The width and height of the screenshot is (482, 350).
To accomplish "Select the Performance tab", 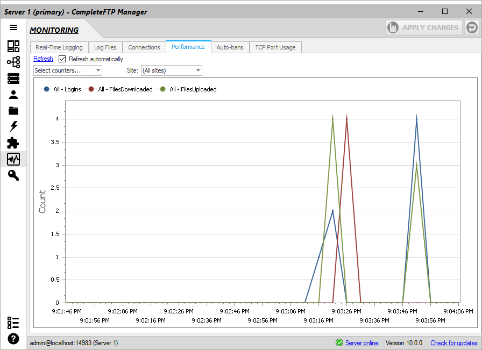I will (188, 47).
